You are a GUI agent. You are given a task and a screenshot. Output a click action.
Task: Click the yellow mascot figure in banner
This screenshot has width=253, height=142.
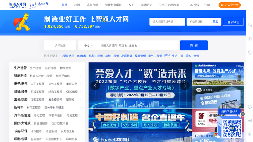pos(22,22)
